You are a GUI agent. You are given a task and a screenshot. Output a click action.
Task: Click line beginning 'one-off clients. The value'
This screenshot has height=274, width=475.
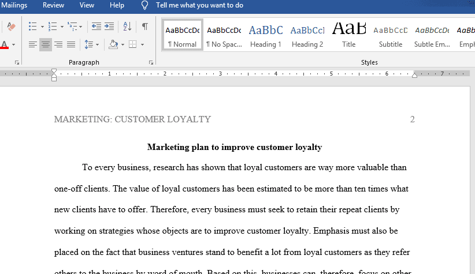pos(232,189)
